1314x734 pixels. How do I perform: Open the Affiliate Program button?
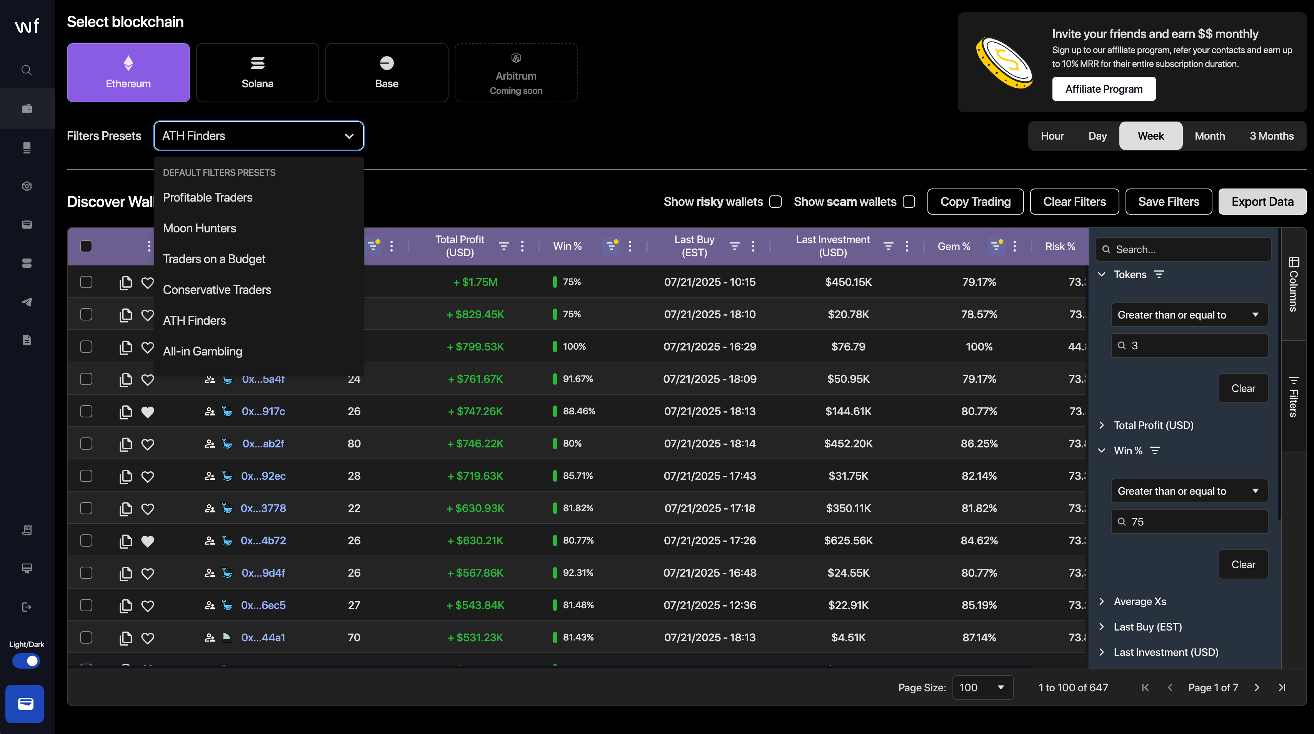(1103, 89)
